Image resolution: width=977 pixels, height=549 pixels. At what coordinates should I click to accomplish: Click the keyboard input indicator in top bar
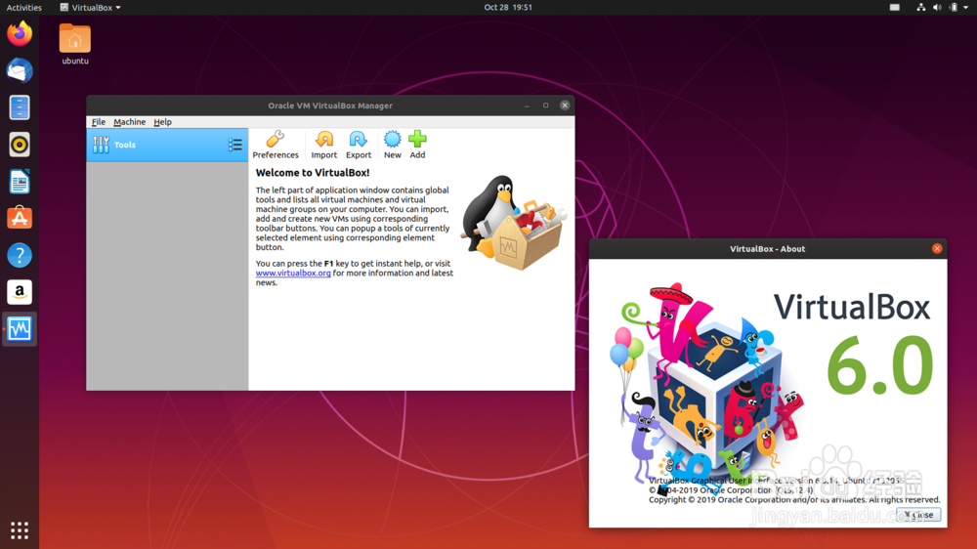(895, 8)
